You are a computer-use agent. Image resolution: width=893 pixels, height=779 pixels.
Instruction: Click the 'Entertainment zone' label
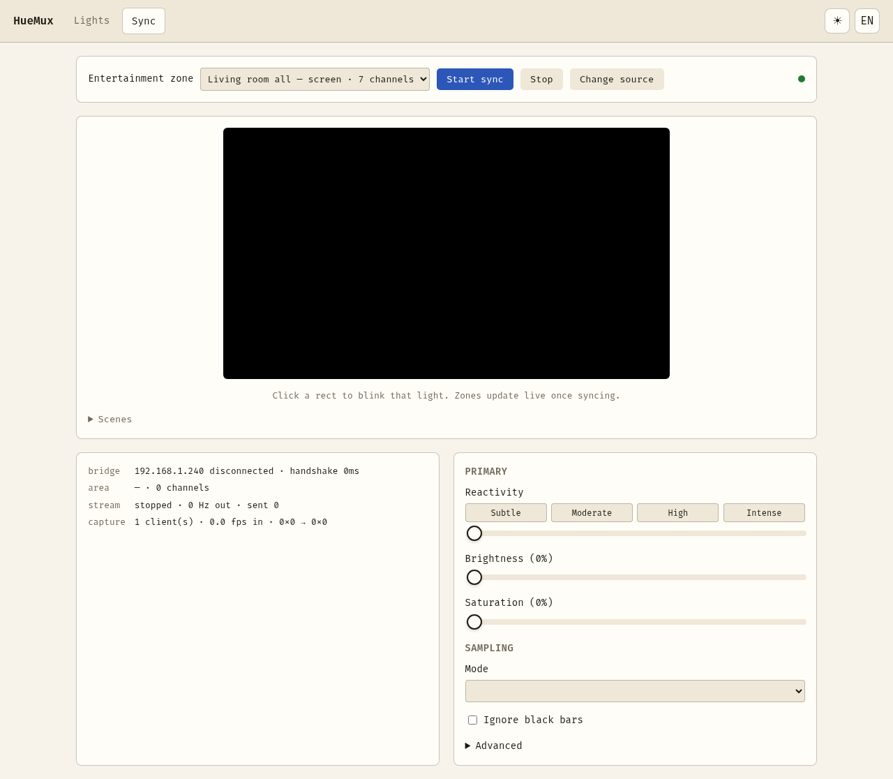click(x=141, y=78)
